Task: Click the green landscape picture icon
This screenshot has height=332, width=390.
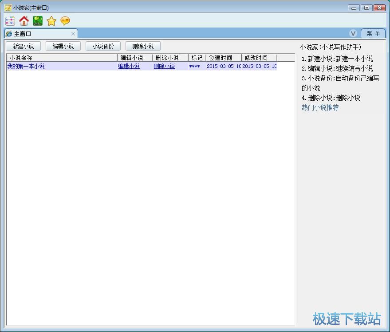Action: click(38, 21)
